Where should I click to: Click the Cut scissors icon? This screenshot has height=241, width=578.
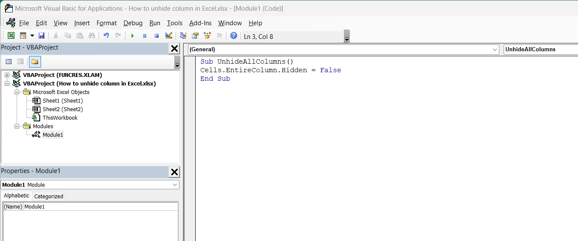[x=56, y=36]
